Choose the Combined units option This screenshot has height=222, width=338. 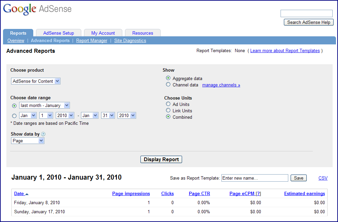168,117
